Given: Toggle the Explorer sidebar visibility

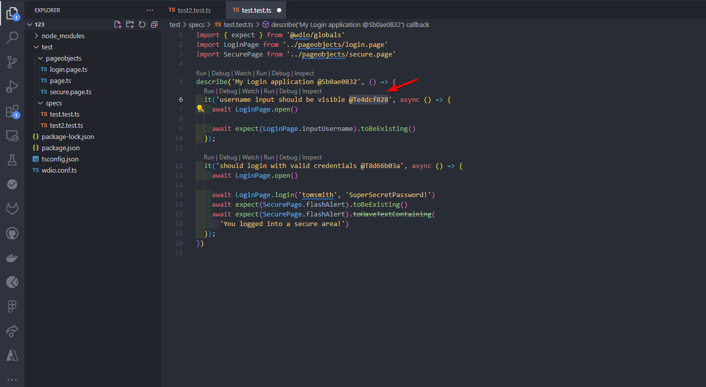Looking at the screenshot, I should coord(12,13).
